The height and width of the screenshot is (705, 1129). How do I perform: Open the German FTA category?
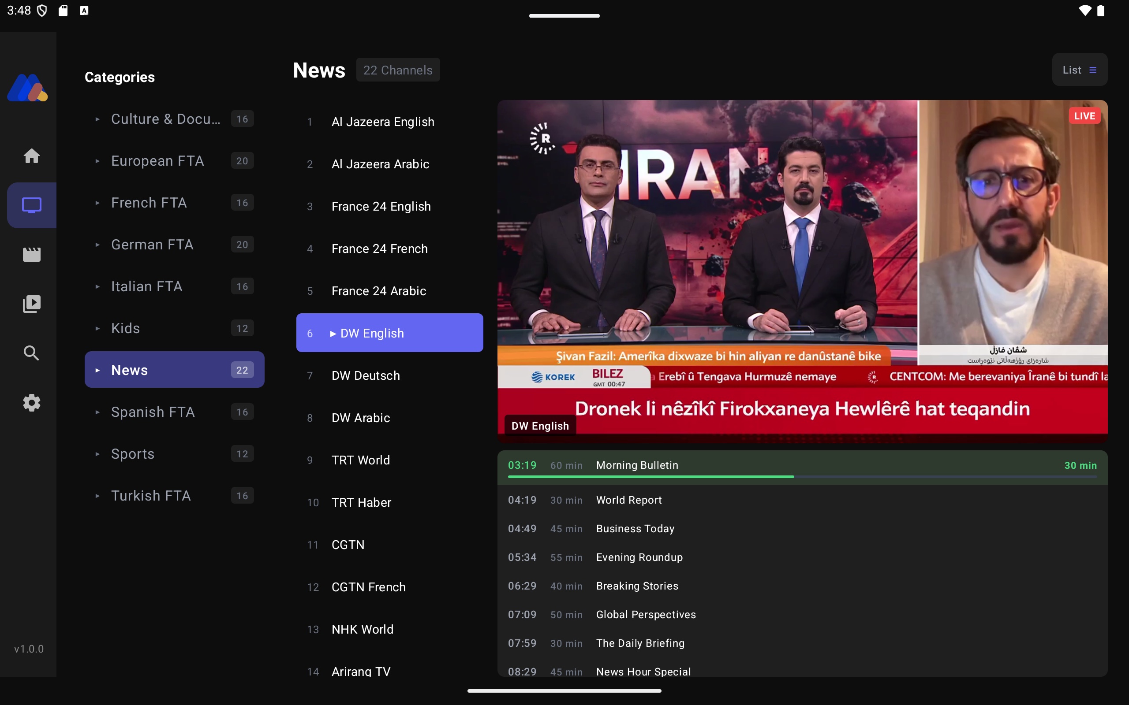174,245
